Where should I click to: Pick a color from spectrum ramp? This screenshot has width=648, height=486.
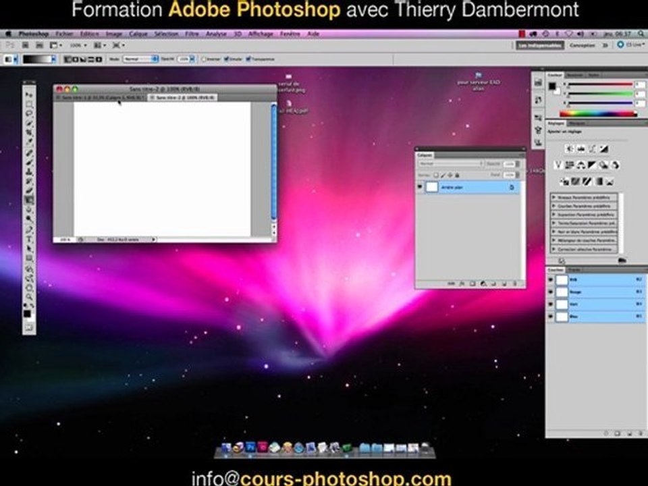coord(597,113)
